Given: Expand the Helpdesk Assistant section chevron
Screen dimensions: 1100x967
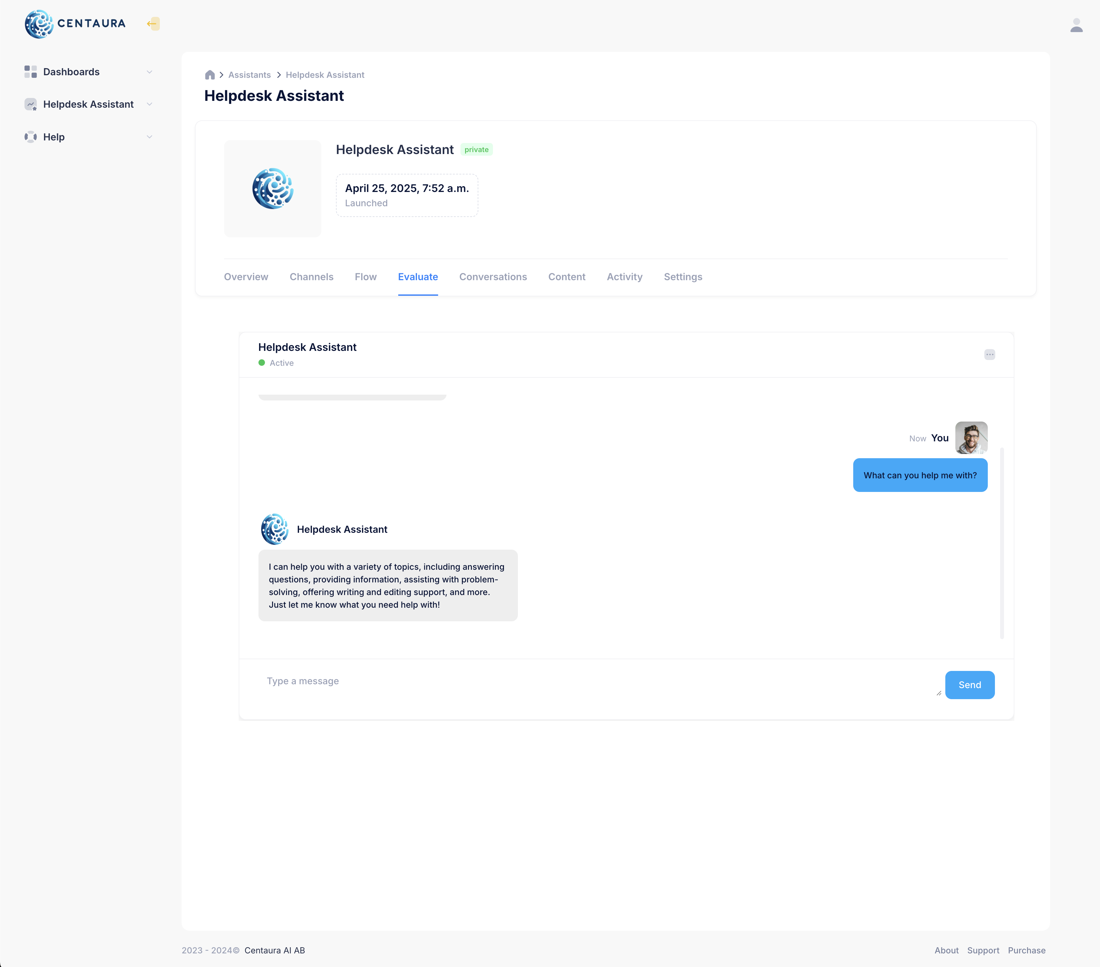Looking at the screenshot, I should pos(149,104).
